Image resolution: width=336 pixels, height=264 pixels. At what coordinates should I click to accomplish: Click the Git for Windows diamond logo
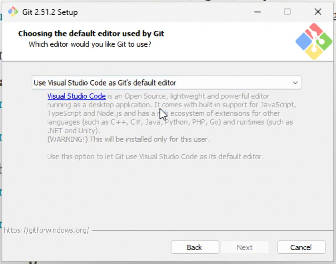313,41
